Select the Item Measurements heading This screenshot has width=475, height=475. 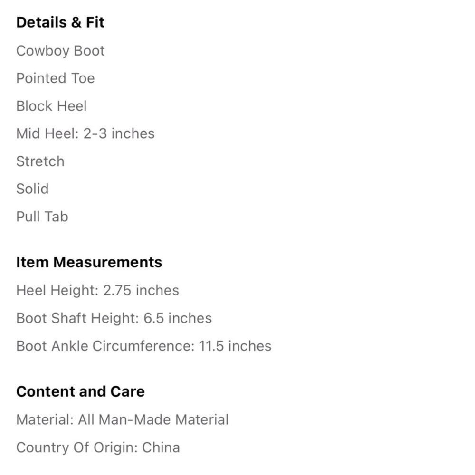tap(89, 262)
